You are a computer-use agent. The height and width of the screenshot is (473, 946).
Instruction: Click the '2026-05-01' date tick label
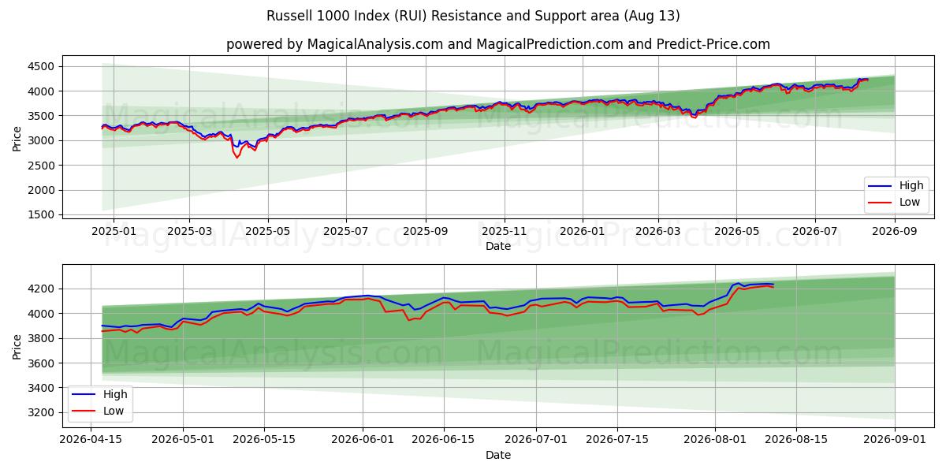tap(184, 440)
